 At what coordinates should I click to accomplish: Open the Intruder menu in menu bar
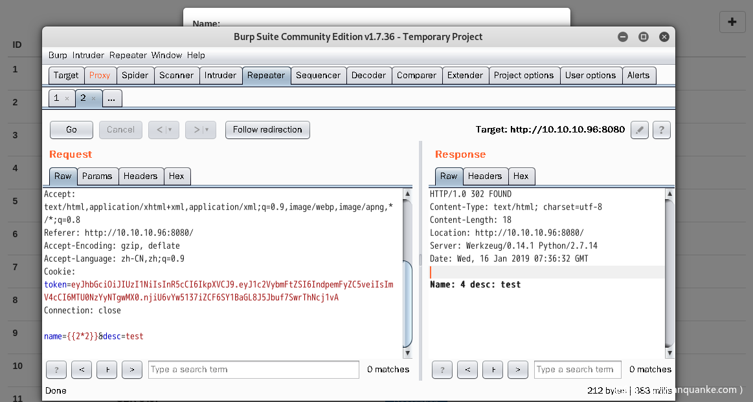click(x=88, y=56)
